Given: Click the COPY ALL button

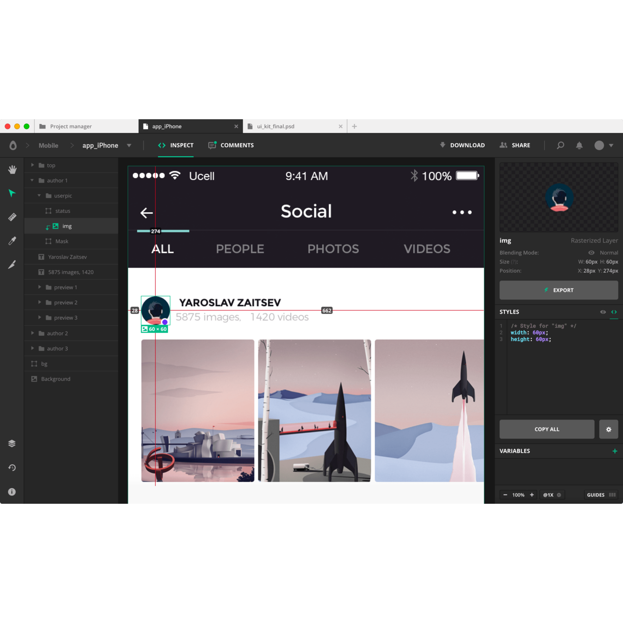Looking at the screenshot, I should coord(547,429).
